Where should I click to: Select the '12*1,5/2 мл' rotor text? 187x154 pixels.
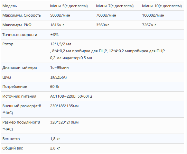(60, 44)
